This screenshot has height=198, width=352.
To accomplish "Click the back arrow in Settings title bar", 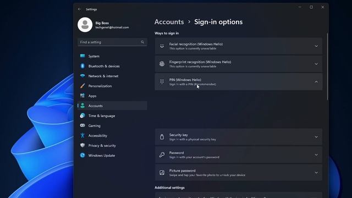I will tap(79, 9).
